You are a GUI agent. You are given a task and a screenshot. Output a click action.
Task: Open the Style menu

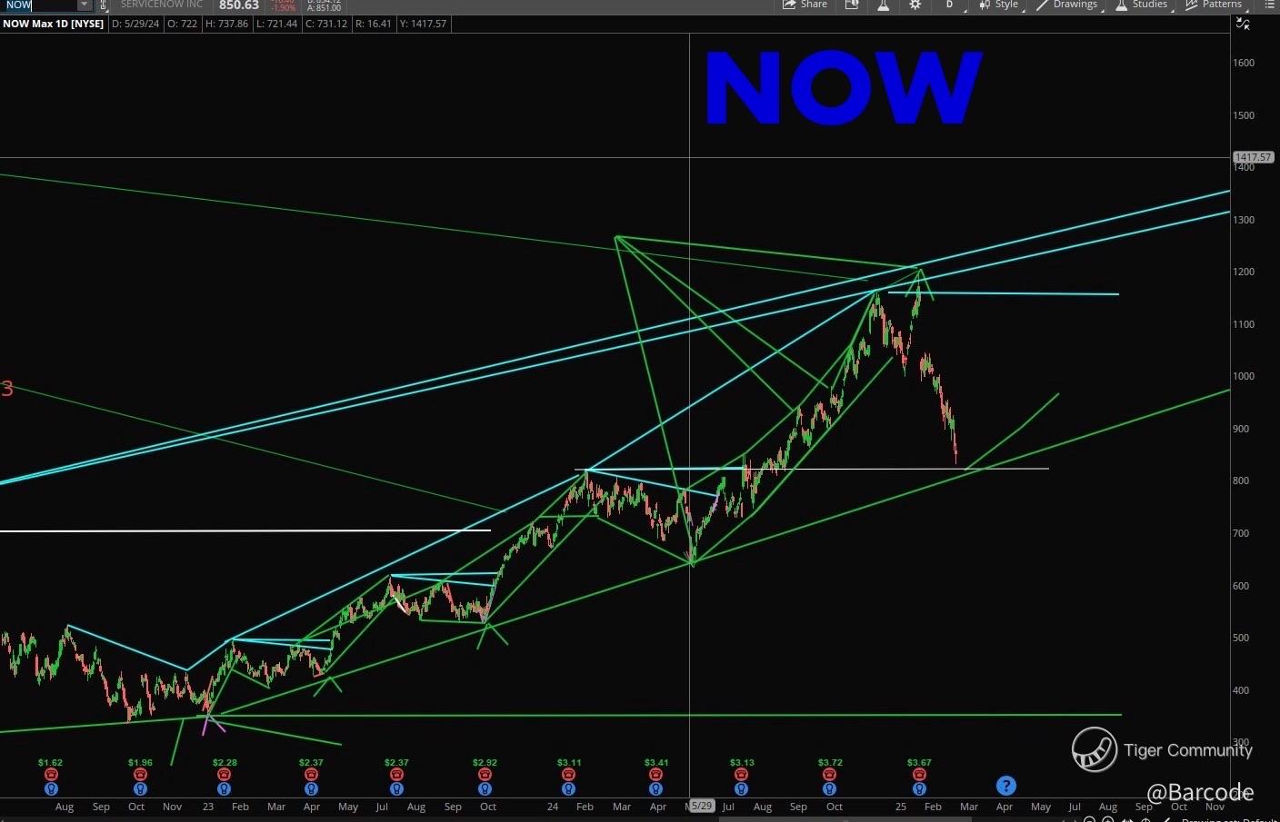click(x=999, y=5)
